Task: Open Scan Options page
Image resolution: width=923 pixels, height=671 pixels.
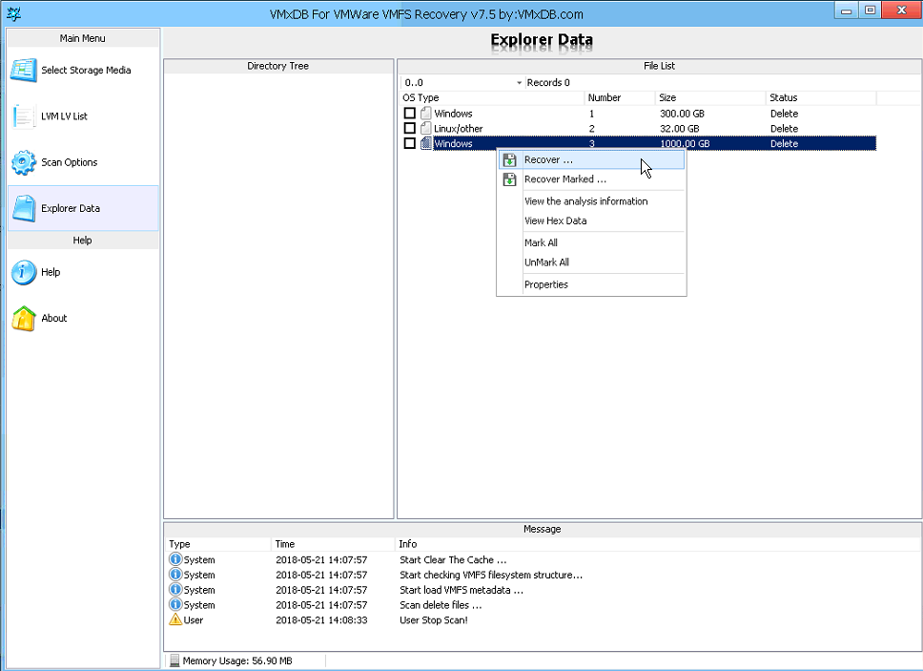Action: (x=83, y=162)
